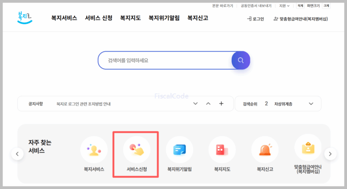347x189 pixels.
Task: Expand the 검색순위 ranking dropdown
Action: (311, 103)
